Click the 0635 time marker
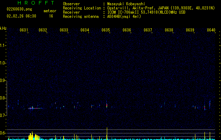This screenshot has width=221, height=140. point(106,30)
